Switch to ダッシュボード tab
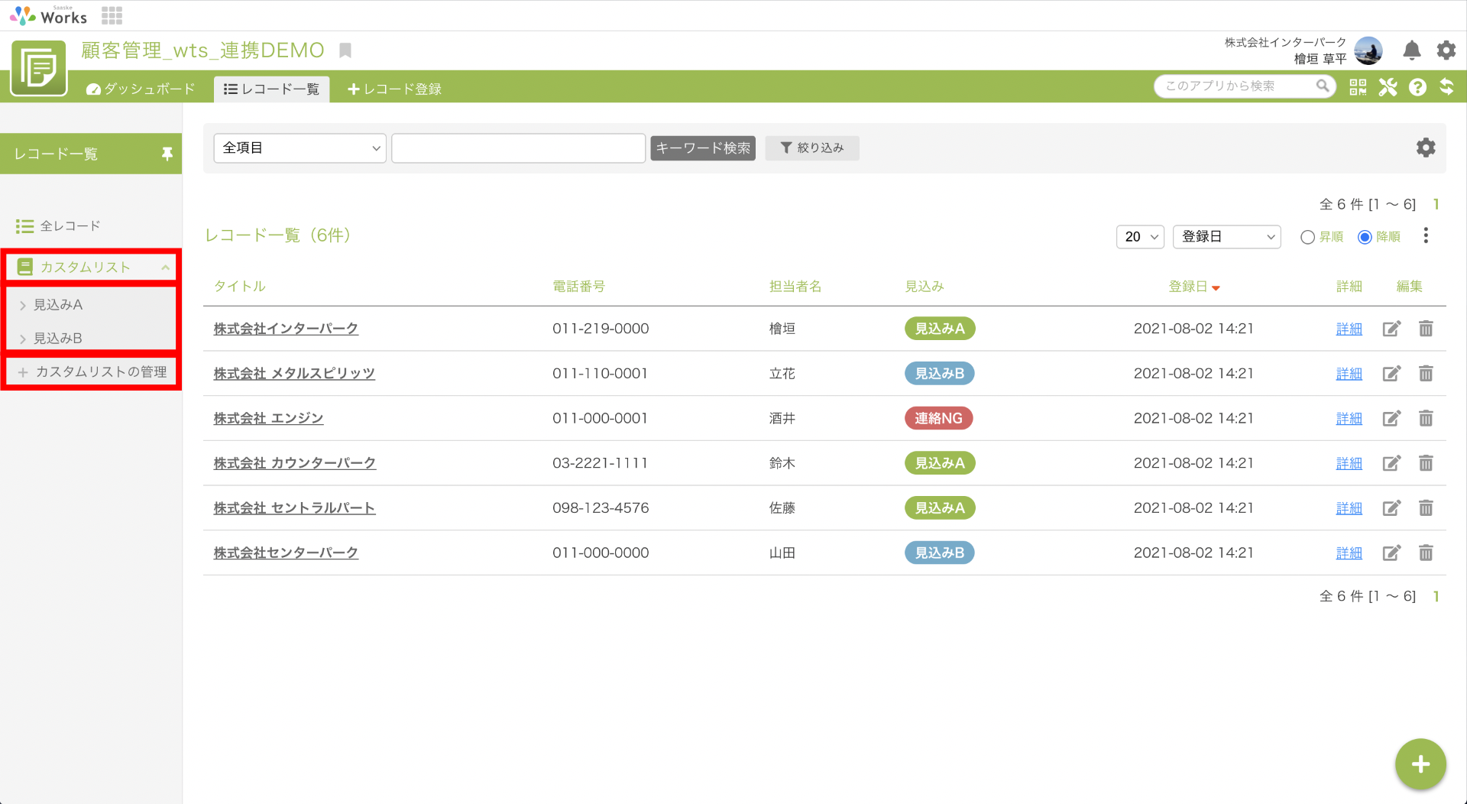 (x=141, y=89)
